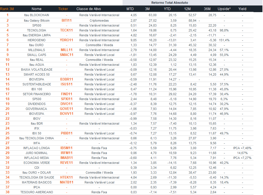Select the BOVV11 ticker
The width and height of the screenshot is (263, 195).
click(x=67, y=114)
